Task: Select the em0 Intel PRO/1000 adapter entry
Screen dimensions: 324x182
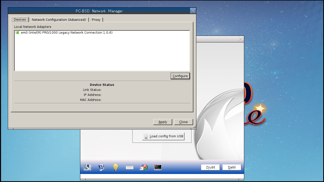Action: pyautogui.click(x=64, y=32)
